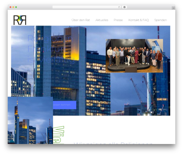Viewport: 183px width, 155px height.
Task: Minimize the window with the yellow button
Action: (x=13, y=7)
